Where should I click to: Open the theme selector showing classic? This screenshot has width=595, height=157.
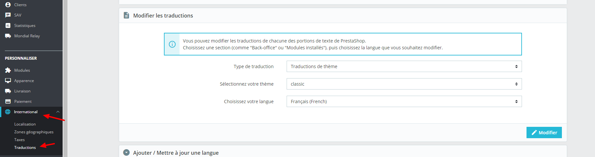pyautogui.click(x=404, y=84)
